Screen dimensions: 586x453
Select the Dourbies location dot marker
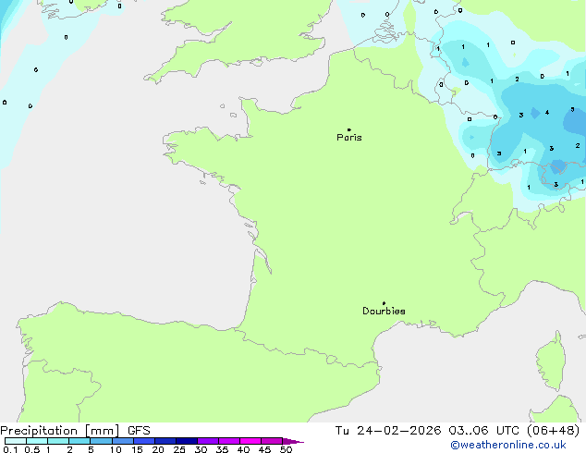click(384, 303)
